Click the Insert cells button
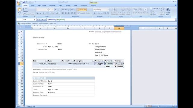Screen dimensions: 193x108 click(x=135, y=11)
